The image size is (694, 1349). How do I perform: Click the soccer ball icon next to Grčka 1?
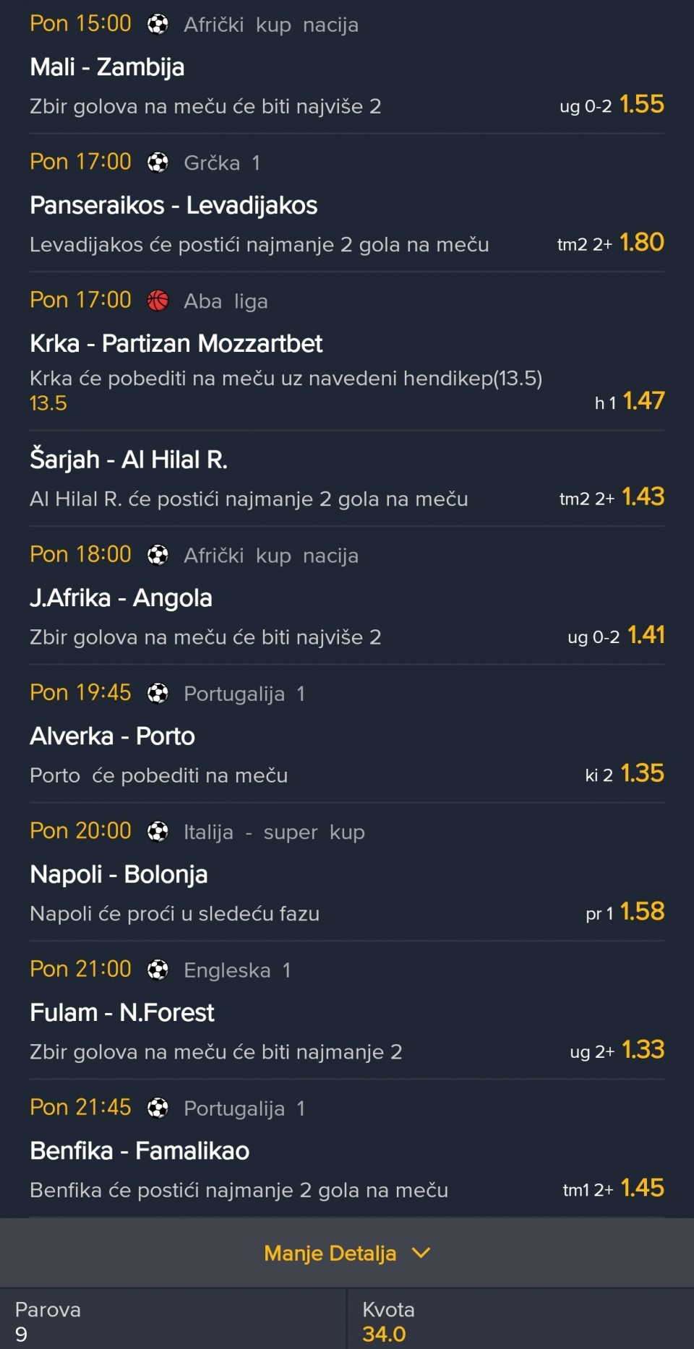[x=158, y=163]
